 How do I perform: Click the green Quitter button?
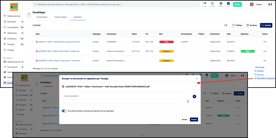[237, 4]
